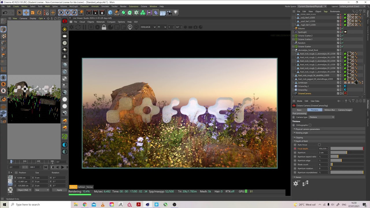Select the Landscape object
Screen dimensions: 370x208
tap(303, 83)
